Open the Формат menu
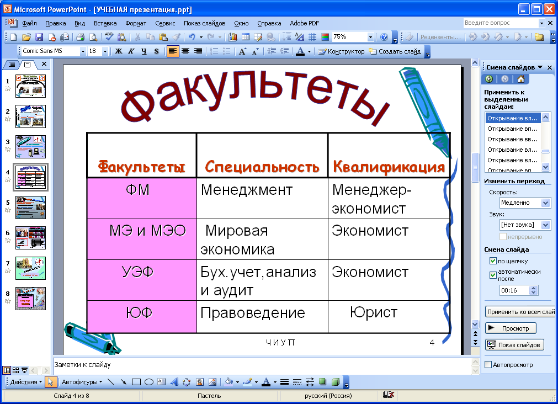Image resolution: width=558 pixels, height=404 pixels. (x=136, y=23)
